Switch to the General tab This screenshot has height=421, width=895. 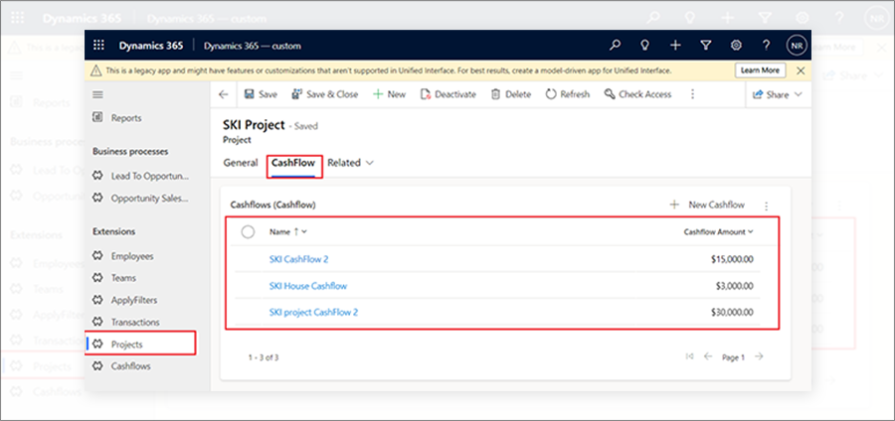[x=241, y=163]
